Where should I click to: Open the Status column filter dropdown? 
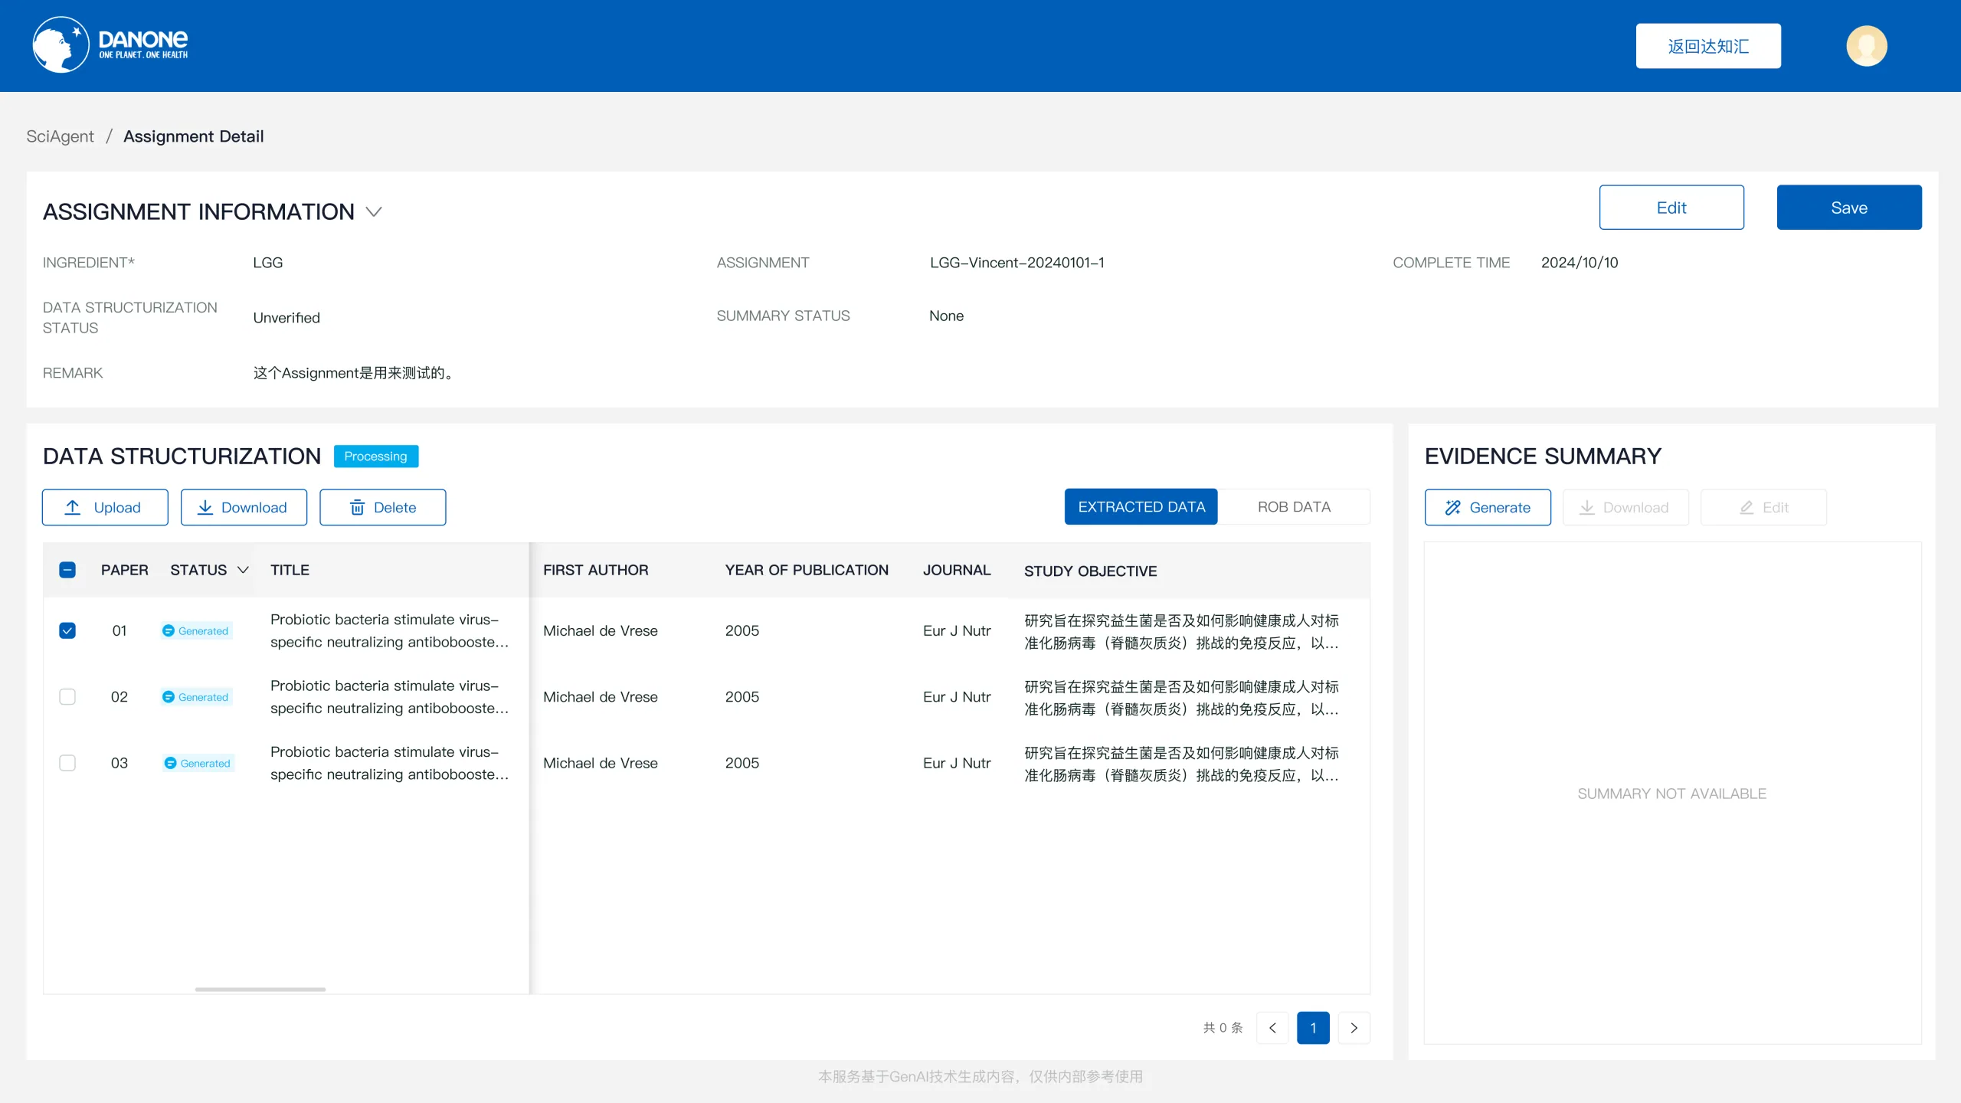[x=243, y=570]
